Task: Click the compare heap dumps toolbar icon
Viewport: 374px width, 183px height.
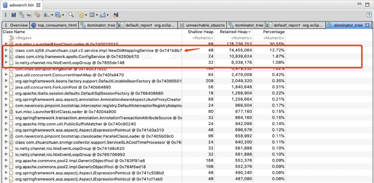Action: click(116, 15)
